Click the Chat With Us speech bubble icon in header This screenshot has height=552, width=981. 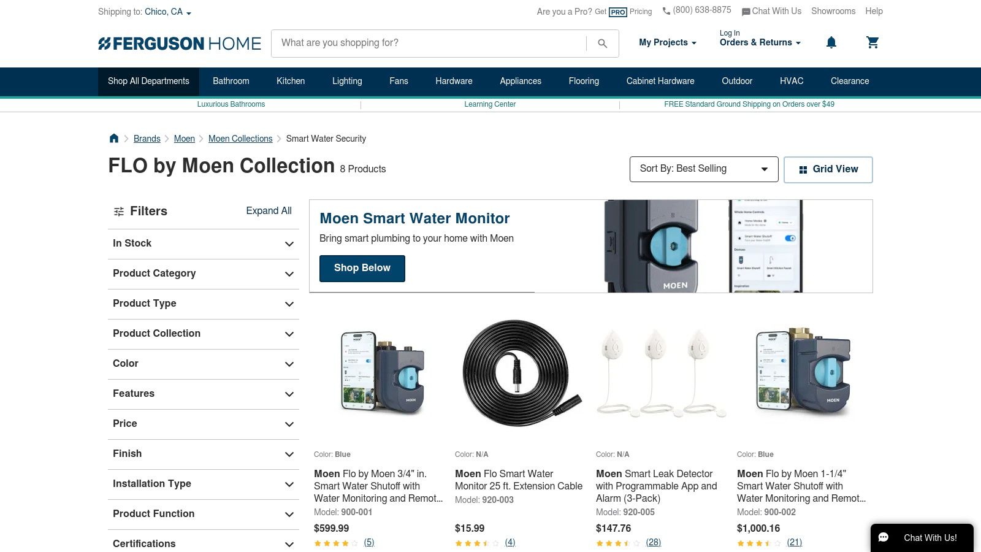[746, 12]
